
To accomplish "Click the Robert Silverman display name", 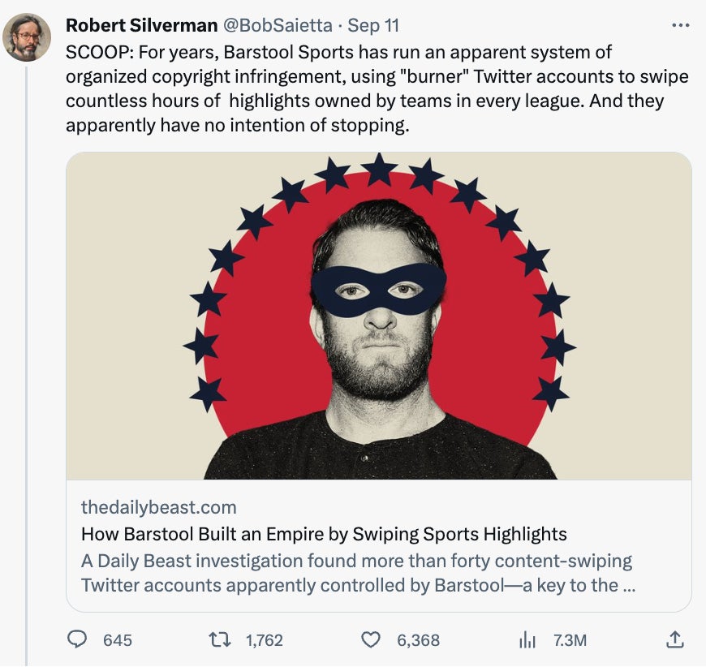I will tap(141, 25).
